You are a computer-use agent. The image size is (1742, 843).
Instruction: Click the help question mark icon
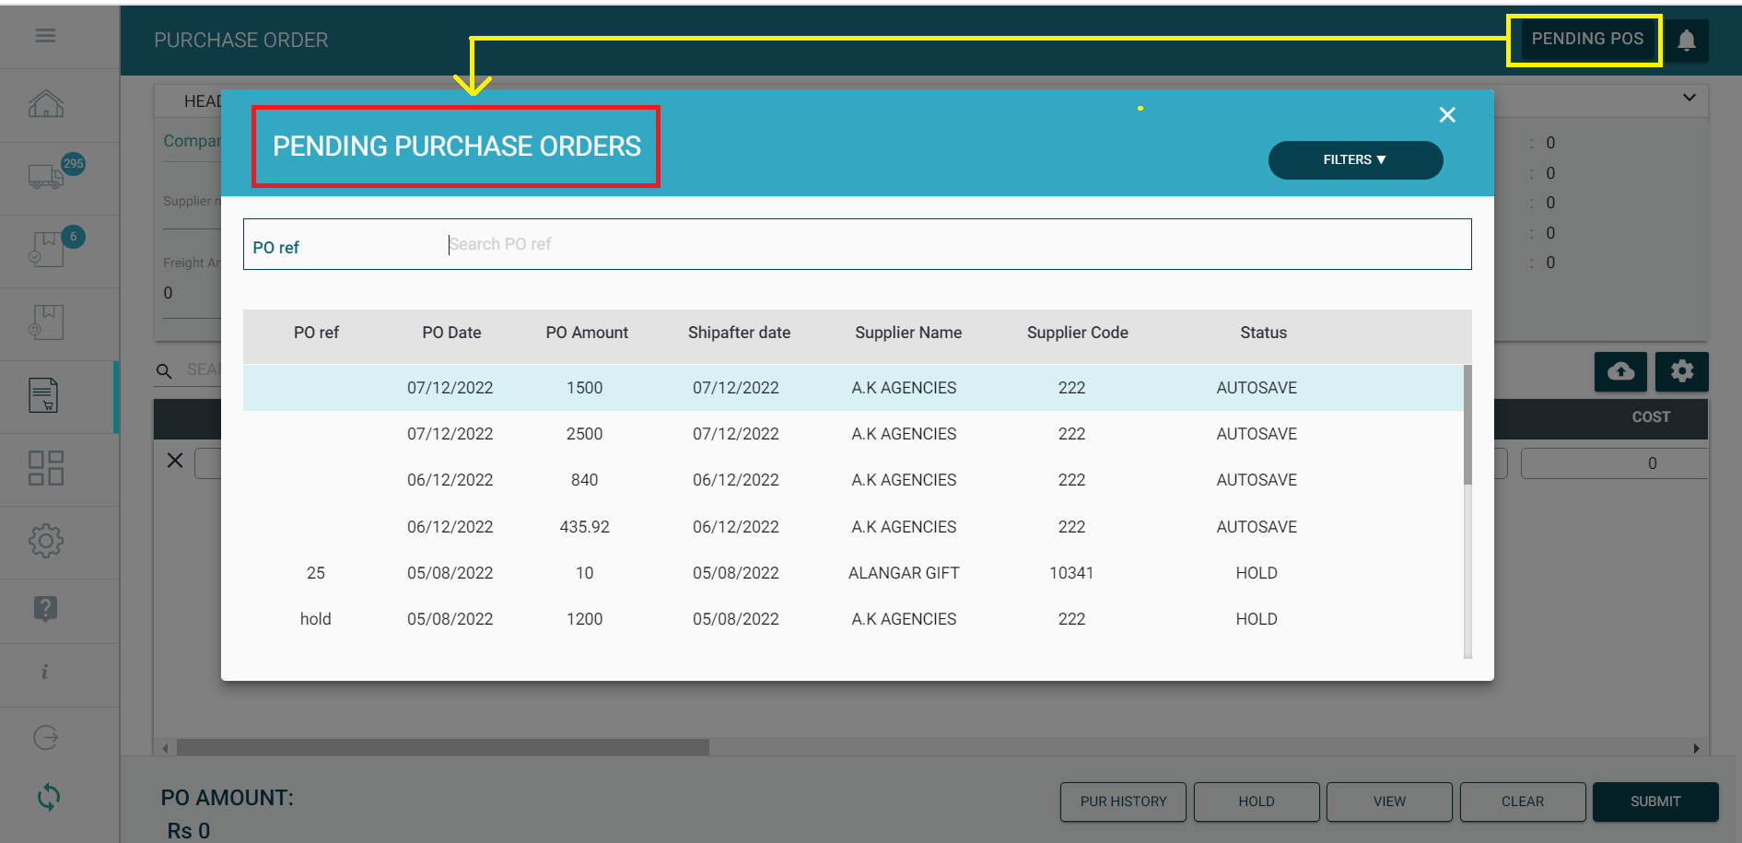45,608
